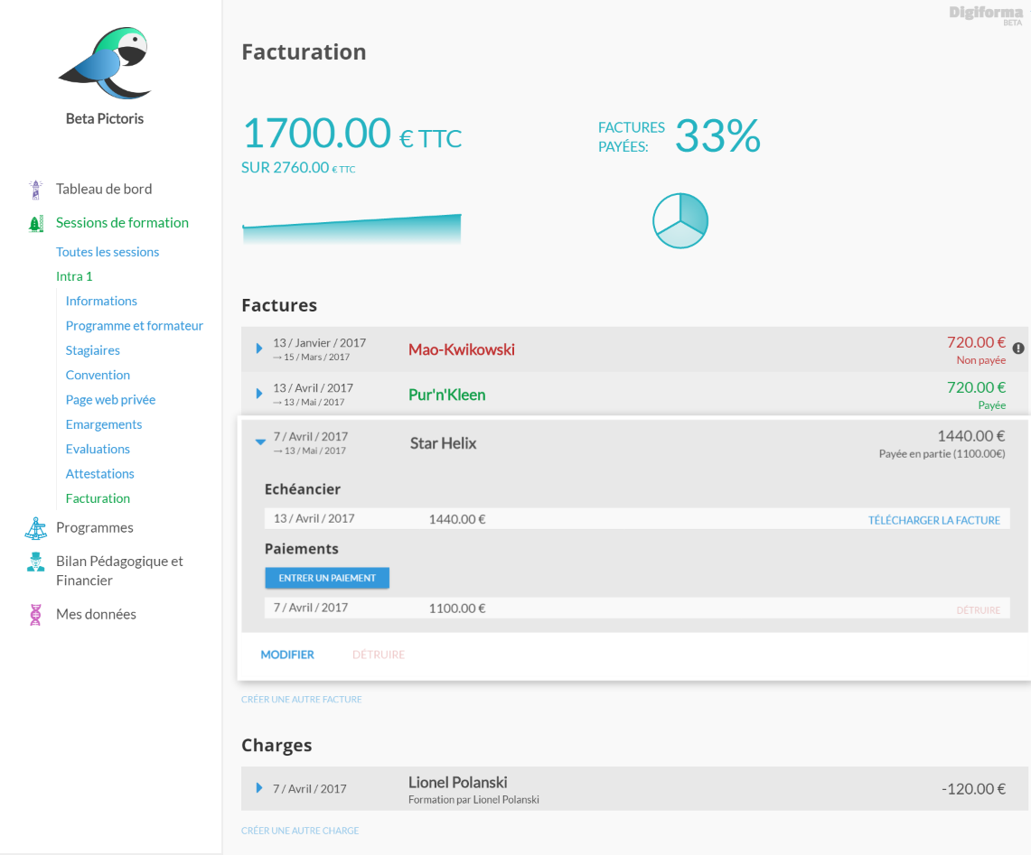Click the 13 / Avril / 2017 échéancier row

(x=637, y=518)
